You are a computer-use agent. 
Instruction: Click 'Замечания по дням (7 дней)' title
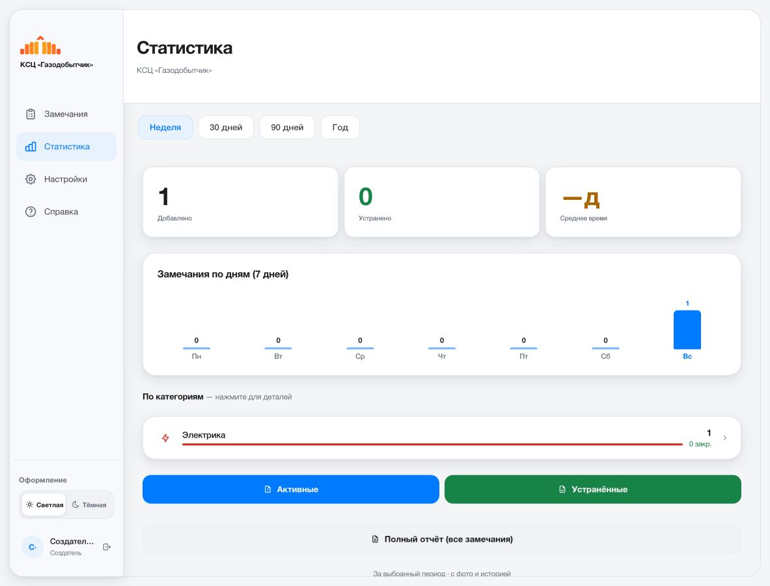223,274
